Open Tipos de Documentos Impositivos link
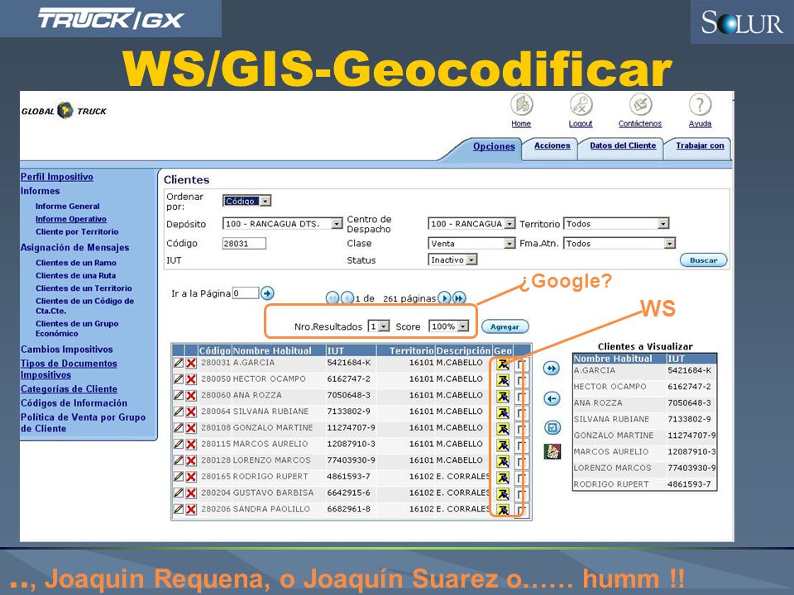The width and height of the screenshot is (794, 595). (x=69, y=369)
